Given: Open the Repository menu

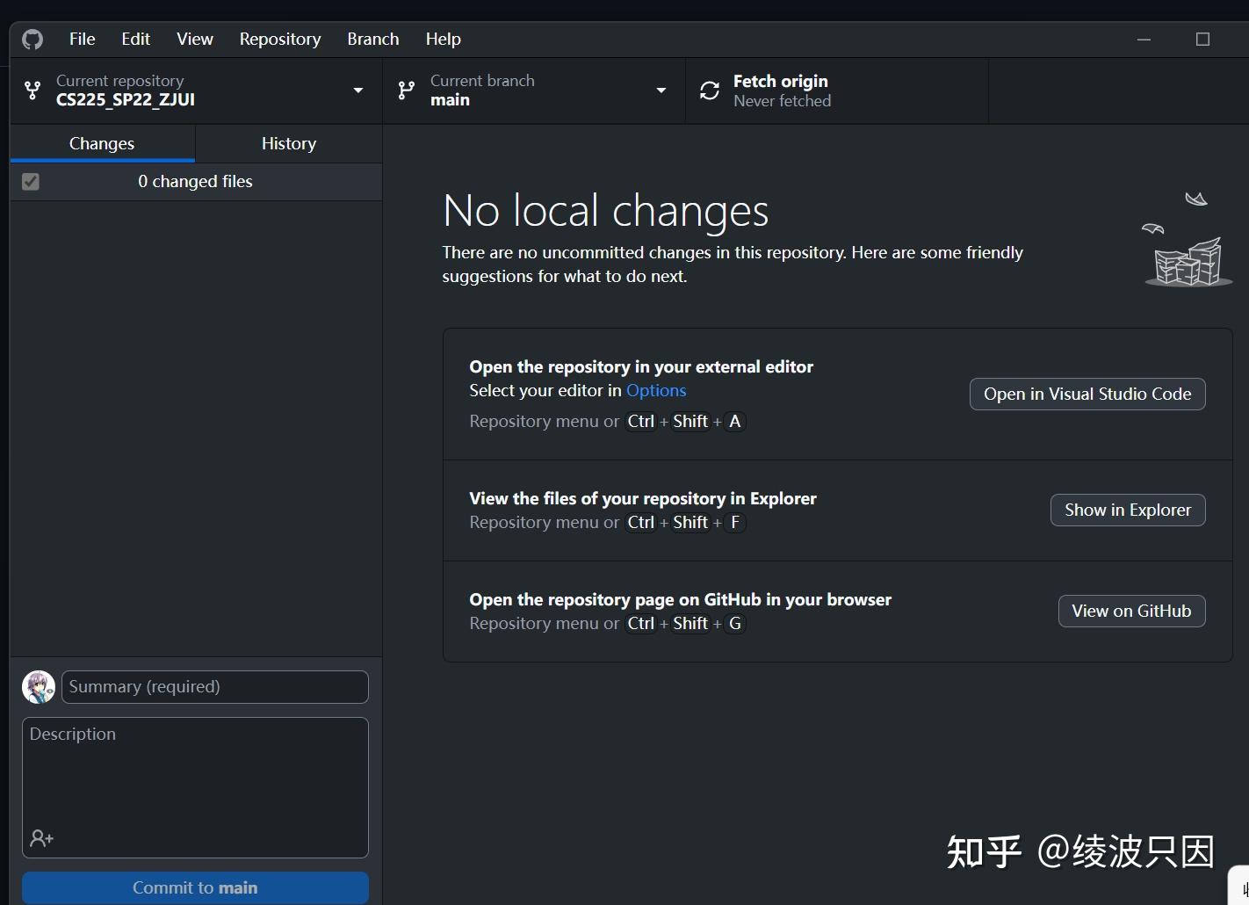Looking at the screenshot, I should click(x=279, y=39).
